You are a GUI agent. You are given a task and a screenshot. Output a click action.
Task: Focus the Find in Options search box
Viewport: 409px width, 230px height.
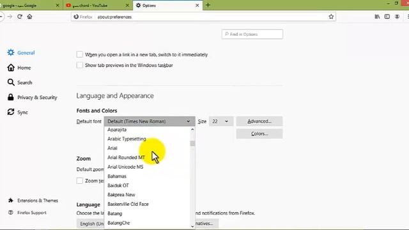click(252, 34)
